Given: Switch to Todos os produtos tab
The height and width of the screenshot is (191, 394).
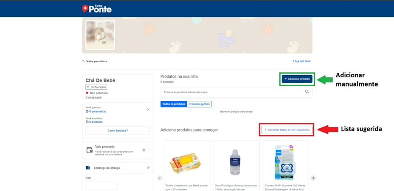Looking at the screenshot, I should click(x=173, y=104).
